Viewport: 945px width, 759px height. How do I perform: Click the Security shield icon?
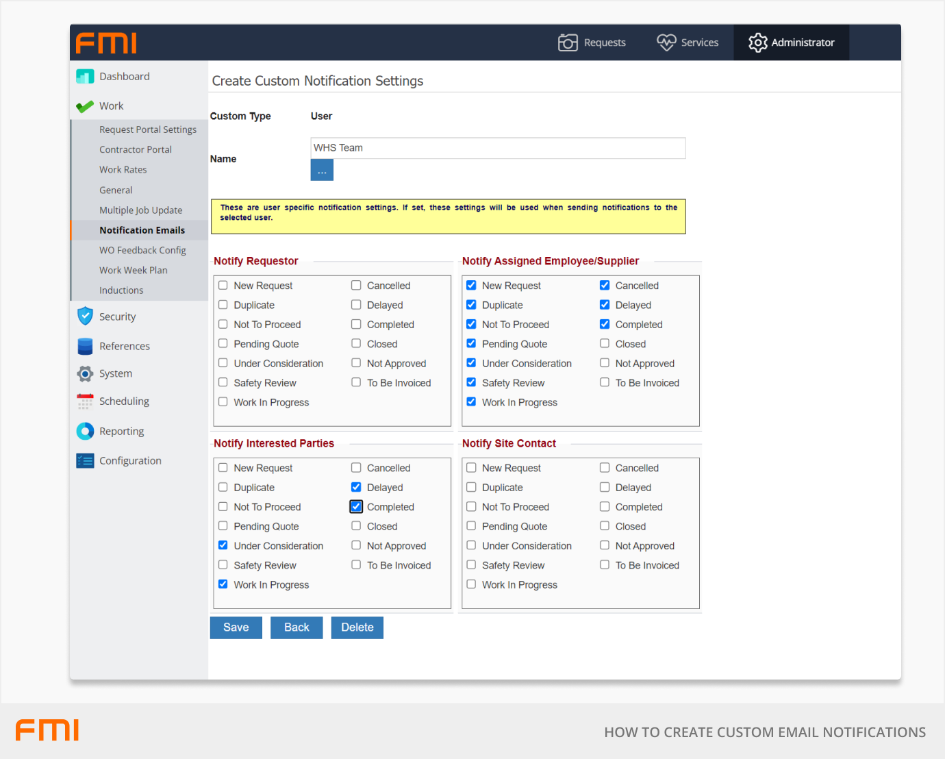[85, 316]
